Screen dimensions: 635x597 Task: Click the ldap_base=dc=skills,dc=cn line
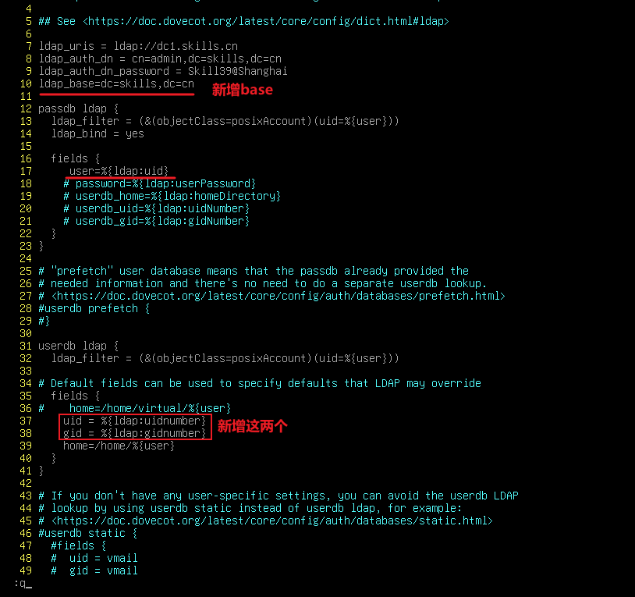pyautogui.click(x=116, y=84)
